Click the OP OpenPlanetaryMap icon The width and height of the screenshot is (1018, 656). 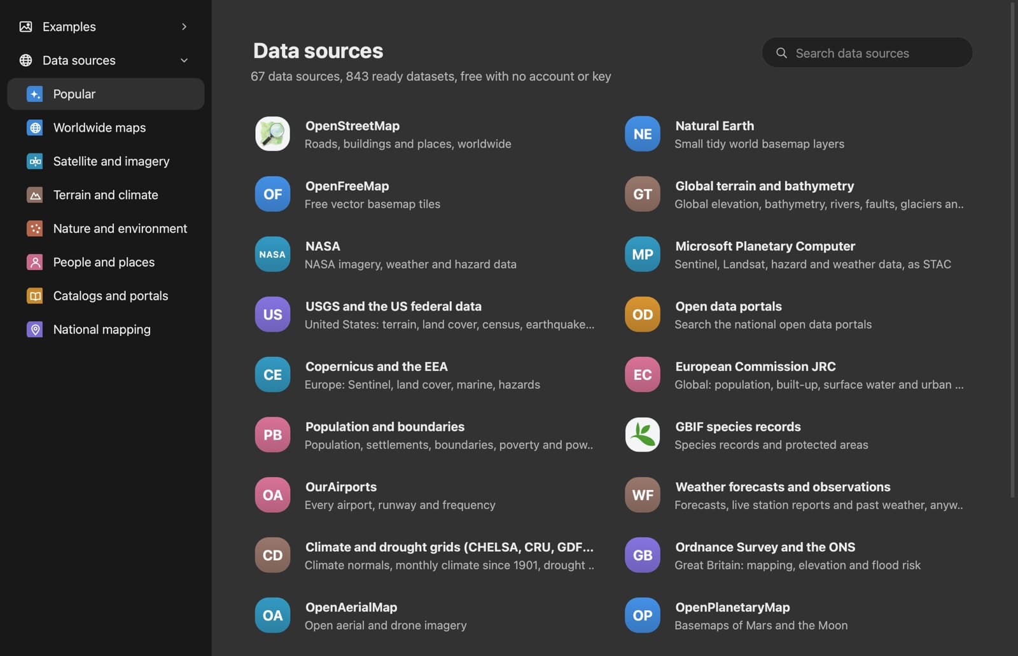point(643,615)
